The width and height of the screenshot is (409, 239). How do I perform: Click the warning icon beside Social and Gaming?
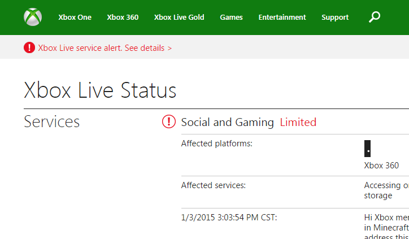click(169, 122)
